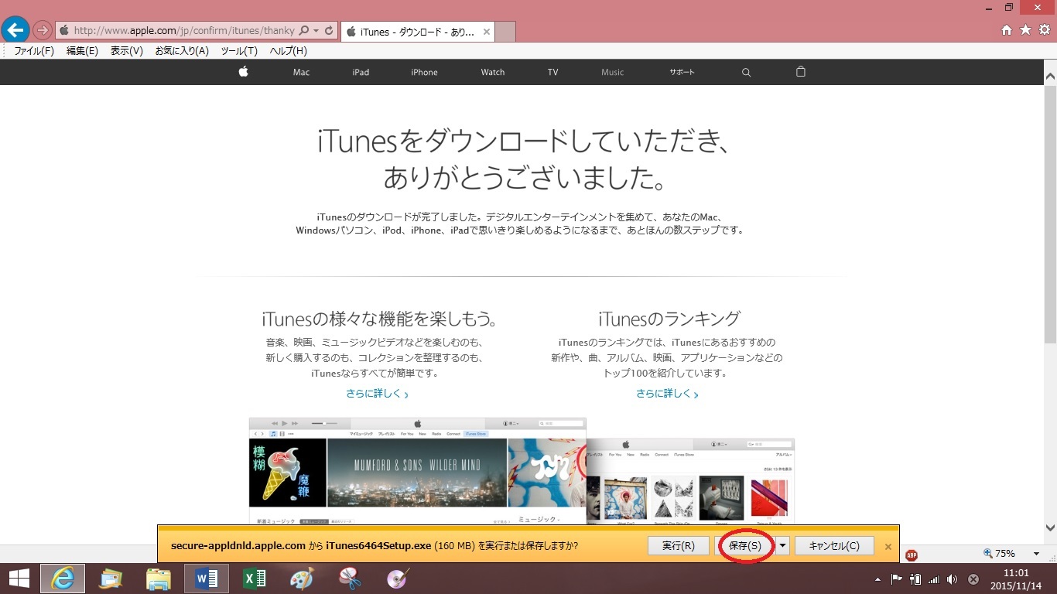Expand the zoom level dropdown arrow
This screenshot has width=1057, height=594.
pyautogui.click(x=1036, y=554)
